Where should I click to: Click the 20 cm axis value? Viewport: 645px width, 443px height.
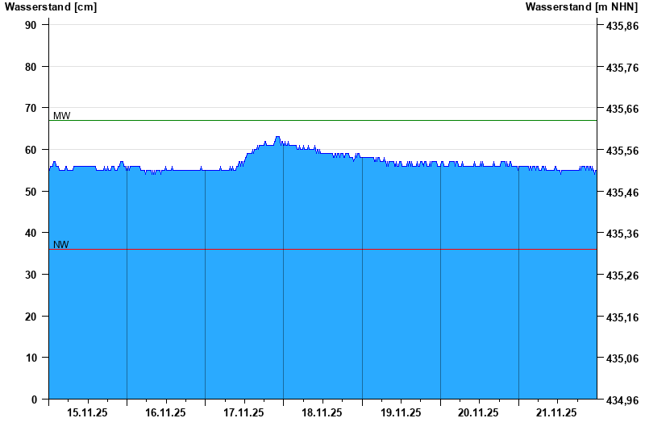31,317
